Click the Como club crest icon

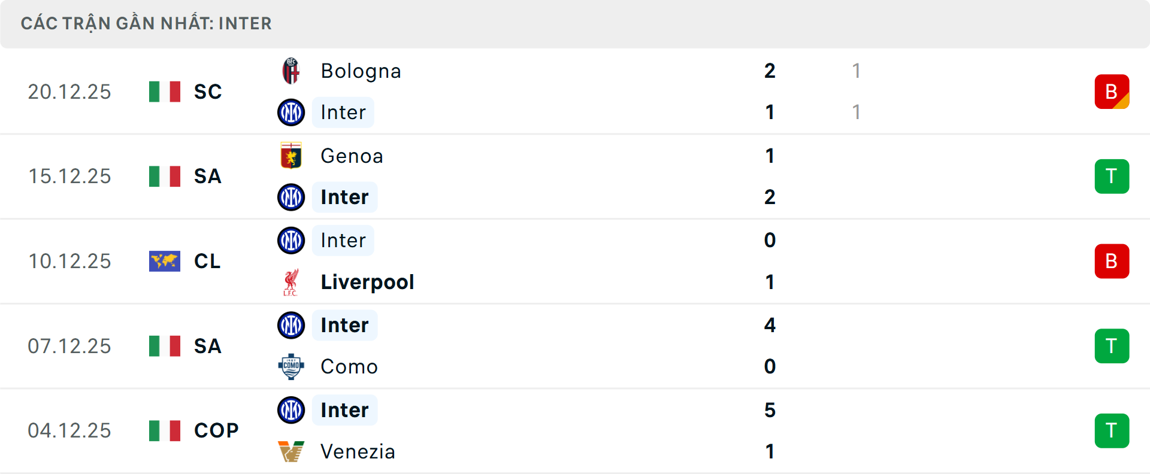click(x=291, y=366)
